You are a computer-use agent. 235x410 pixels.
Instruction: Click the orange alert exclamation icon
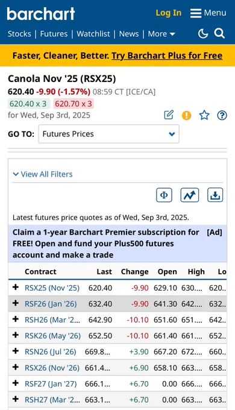[x=186, y=115]
